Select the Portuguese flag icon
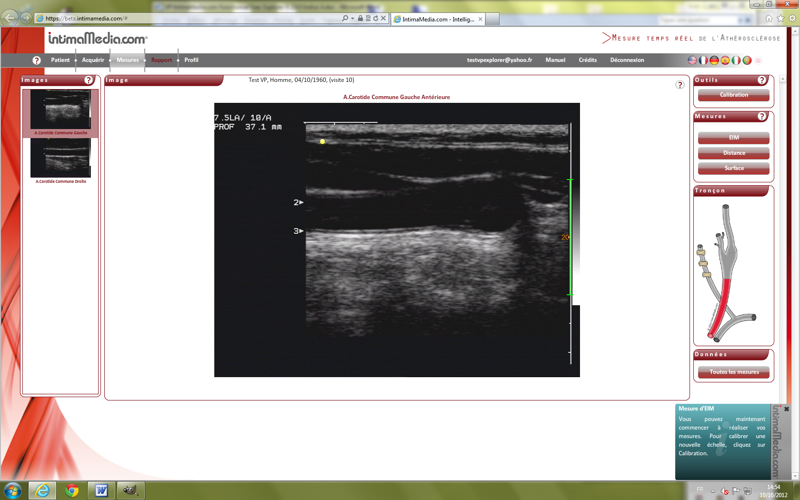The width and height of the screenshot is (800, 500). tap(747, 60)
